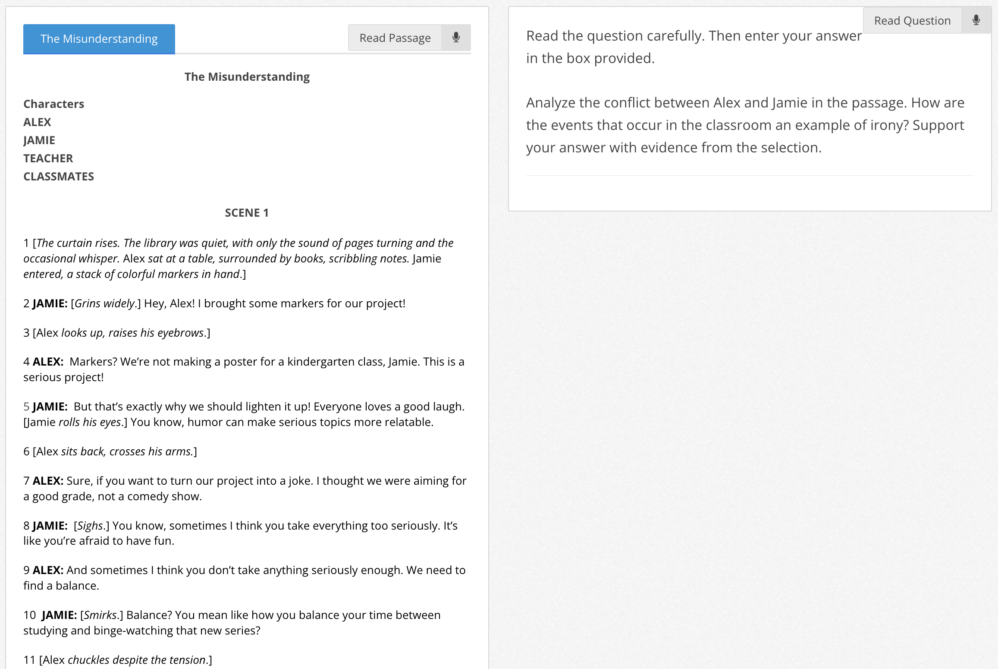Image resolution: width=998 pixels, height=669 pixels.
Task: Click the microphone icon beside Read Question
Action: pos(976,20)
